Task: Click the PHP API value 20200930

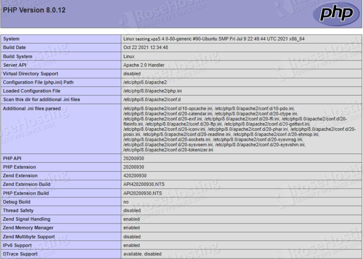Action: tap(133, 158)
